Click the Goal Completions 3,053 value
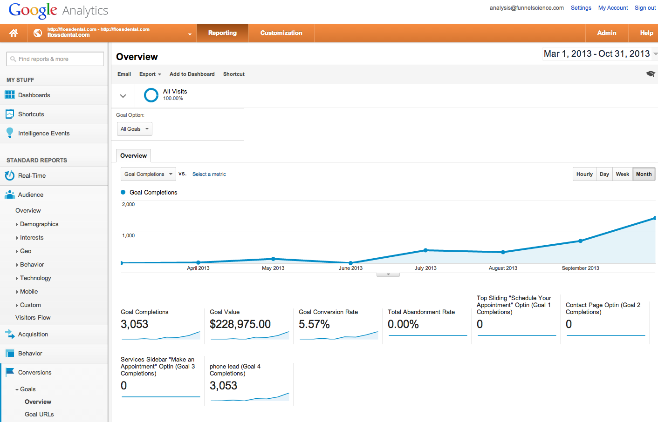The height and width of the screenshot is (422, 658). [x=134, y=324]
